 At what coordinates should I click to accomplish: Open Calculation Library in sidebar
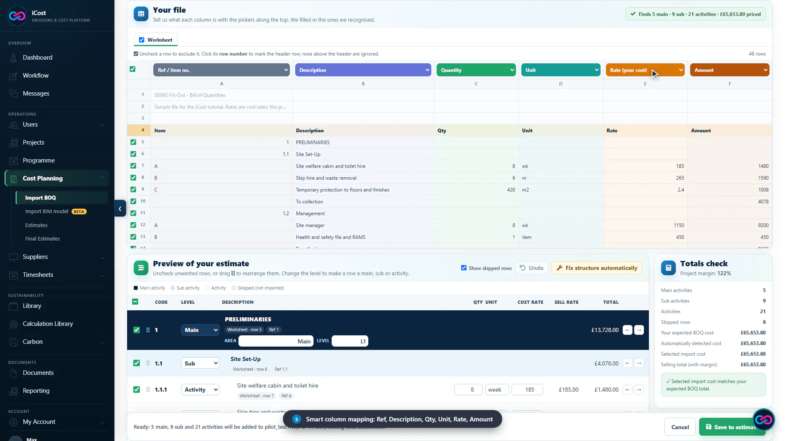[x=47, y=324]
